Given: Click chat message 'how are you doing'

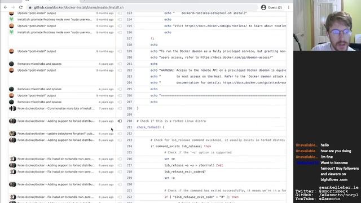Looking at the screenshot, I should pyautogui.click(x=336, y=151).
